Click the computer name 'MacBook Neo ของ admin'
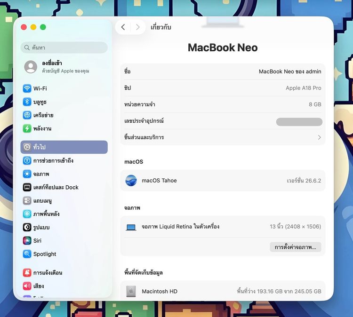 click(290, 71)
